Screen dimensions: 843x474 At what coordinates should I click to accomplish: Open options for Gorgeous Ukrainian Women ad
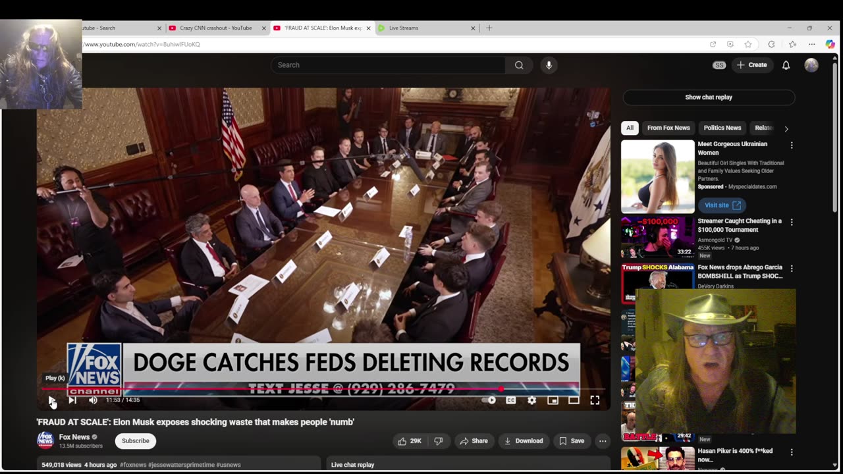[x=792, y=145]
